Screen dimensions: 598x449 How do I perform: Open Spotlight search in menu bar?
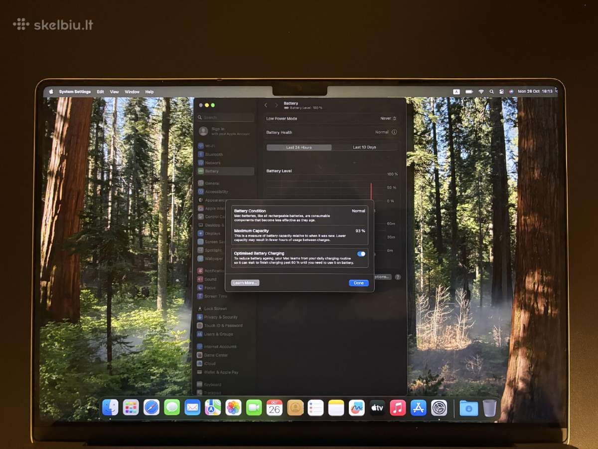pos(491,92)
